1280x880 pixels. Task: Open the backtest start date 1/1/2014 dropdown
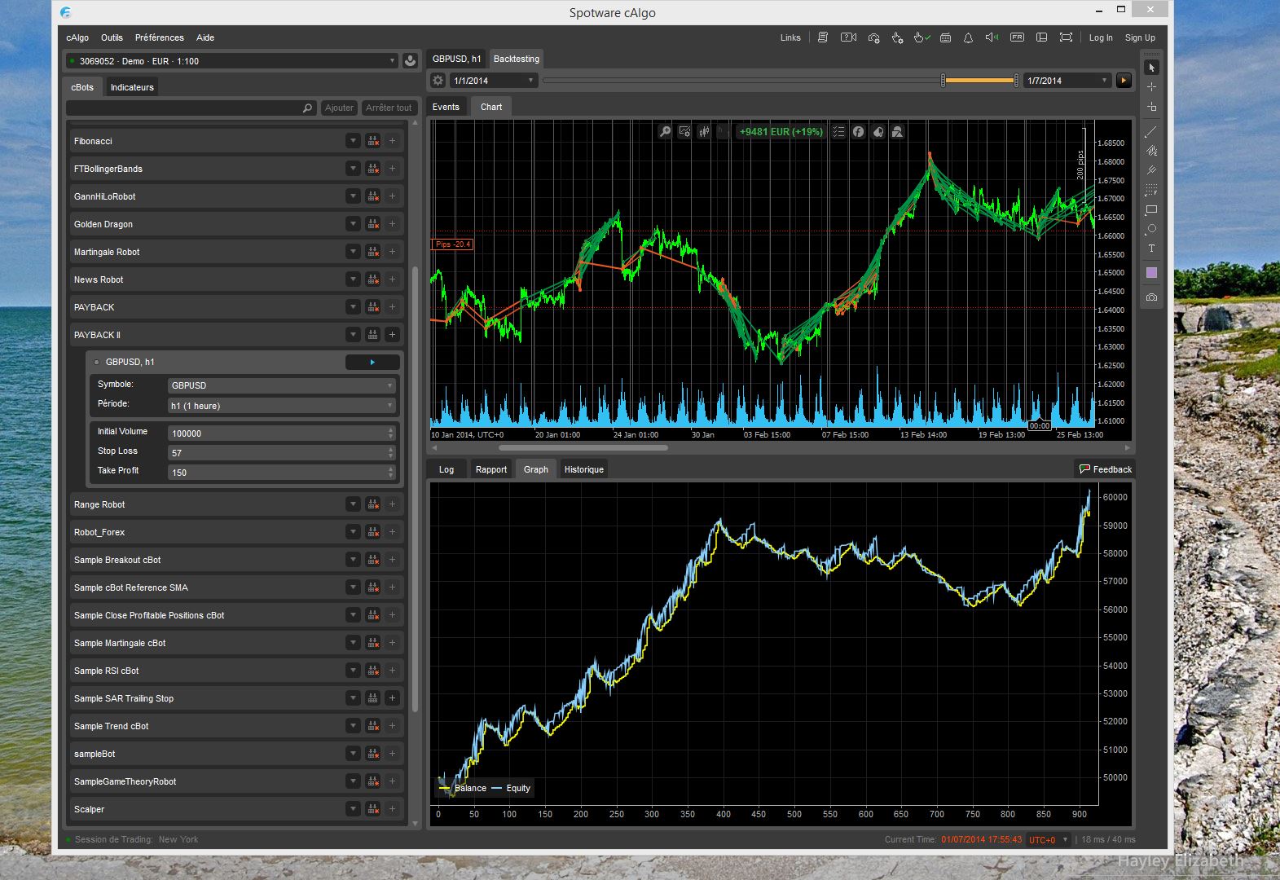[494, 81]
